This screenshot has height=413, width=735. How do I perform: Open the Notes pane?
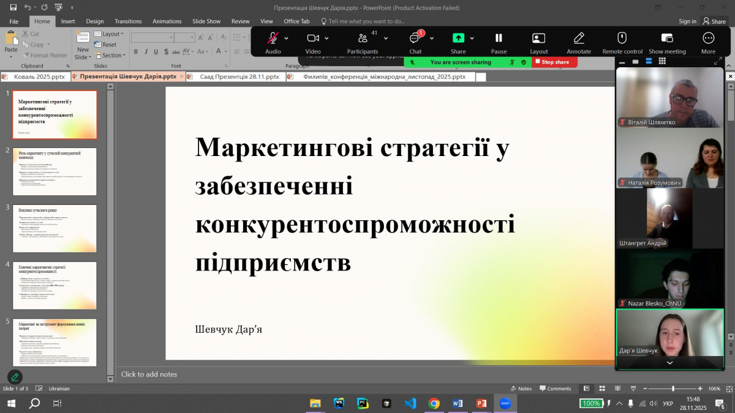click(521, 389)
